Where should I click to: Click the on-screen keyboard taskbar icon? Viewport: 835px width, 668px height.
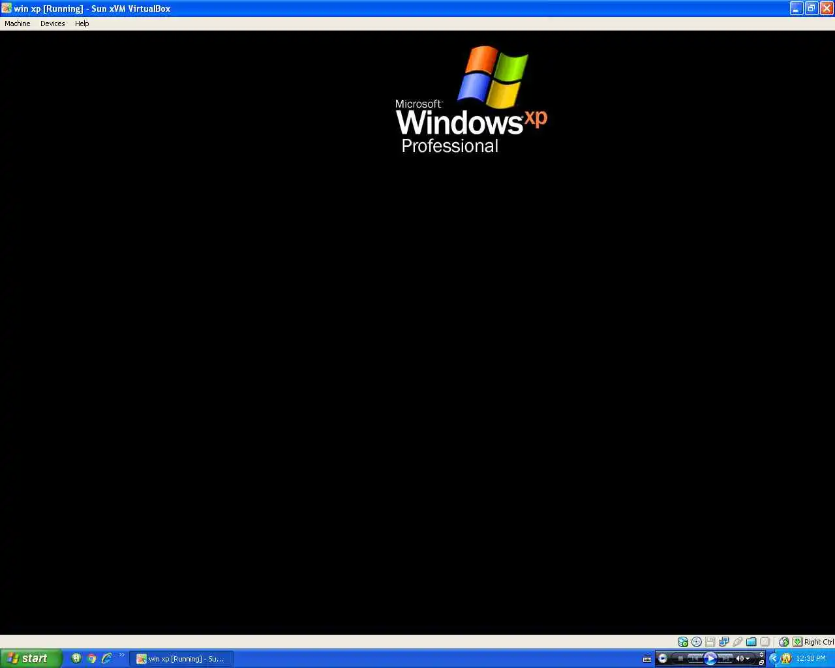tap(647, 659)
